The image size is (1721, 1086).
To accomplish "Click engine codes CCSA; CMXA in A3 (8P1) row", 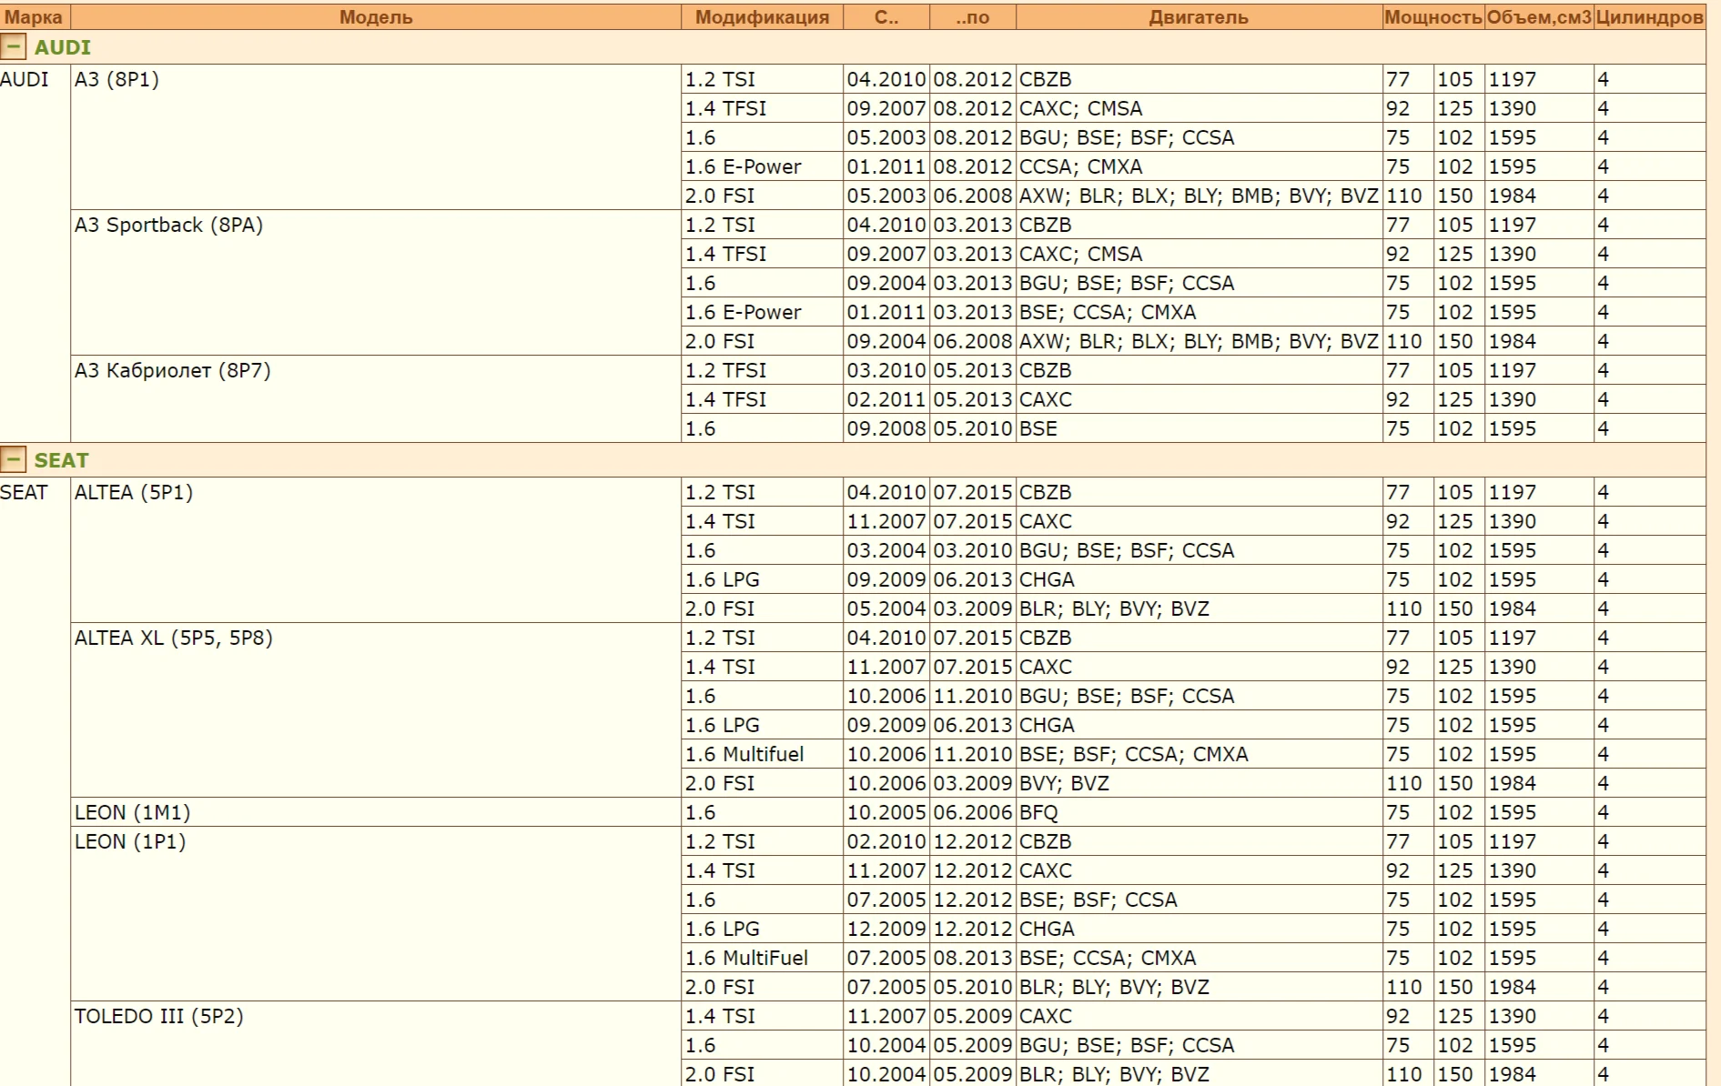I will pyautogui.click(x=1199, y=166).
